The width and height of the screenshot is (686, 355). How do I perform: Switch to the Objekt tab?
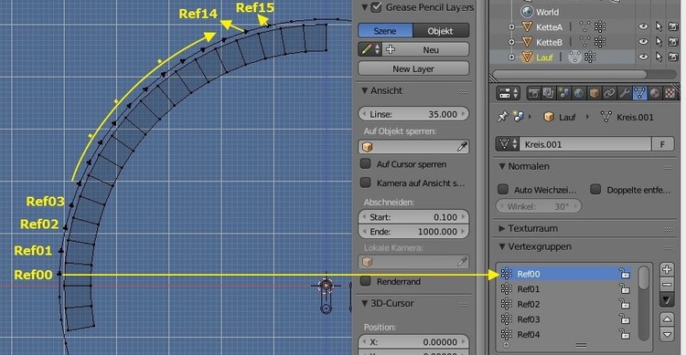[x=441, y=31]
